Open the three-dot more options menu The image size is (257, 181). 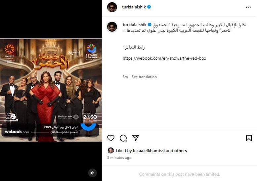[x=248, y=7]
